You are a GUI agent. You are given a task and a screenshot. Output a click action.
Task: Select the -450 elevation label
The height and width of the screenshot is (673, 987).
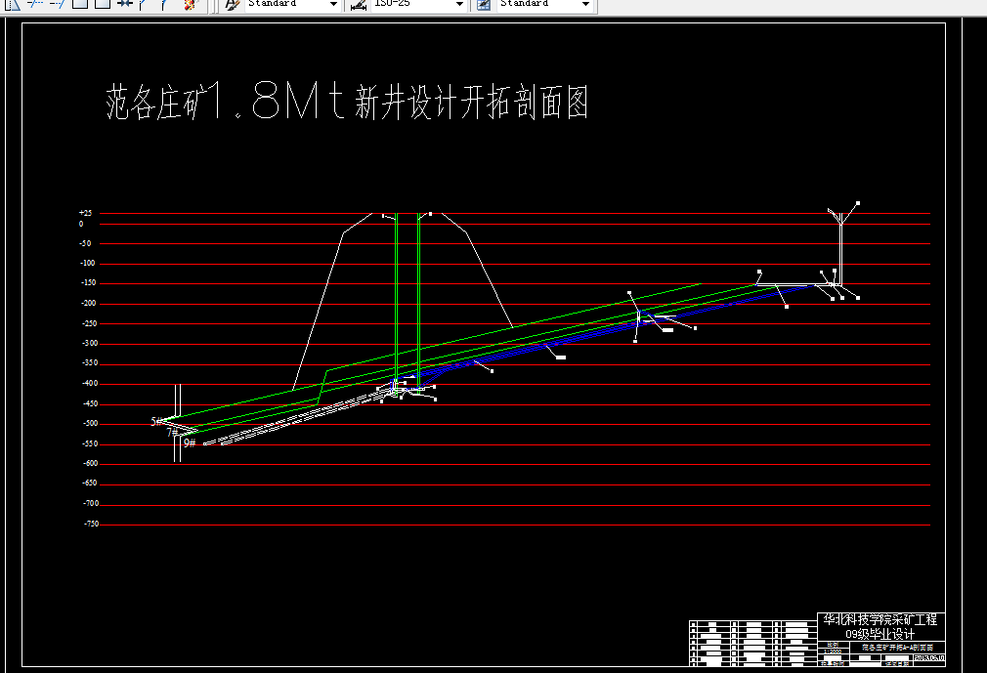[x=90, y=403]
